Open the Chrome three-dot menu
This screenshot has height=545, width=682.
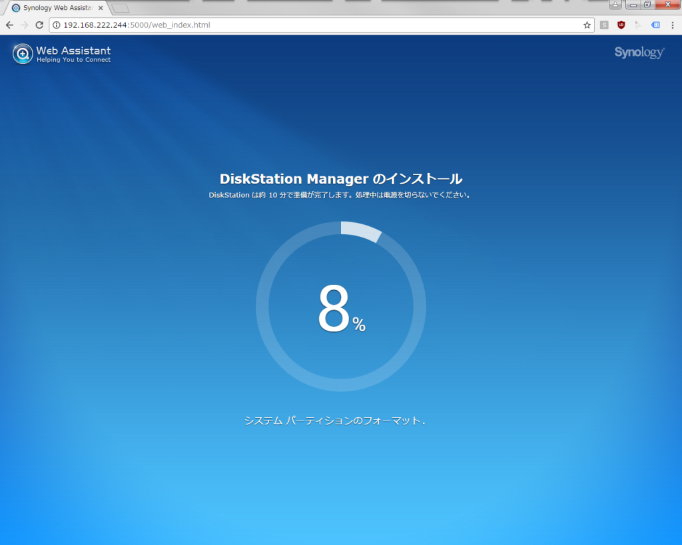point(673,25)
